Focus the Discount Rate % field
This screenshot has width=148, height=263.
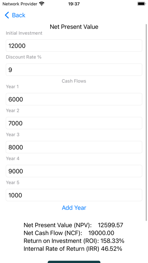pyautogui.click(x=74, y=70)
